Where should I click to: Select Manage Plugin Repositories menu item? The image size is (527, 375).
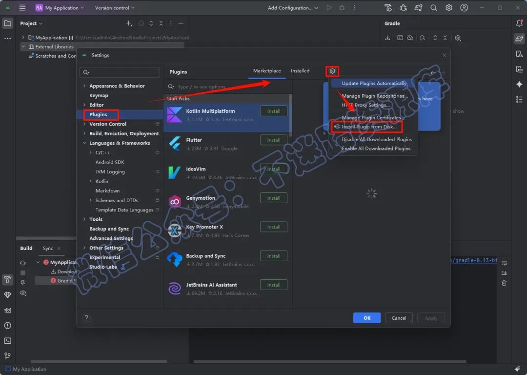pos(375,96)
